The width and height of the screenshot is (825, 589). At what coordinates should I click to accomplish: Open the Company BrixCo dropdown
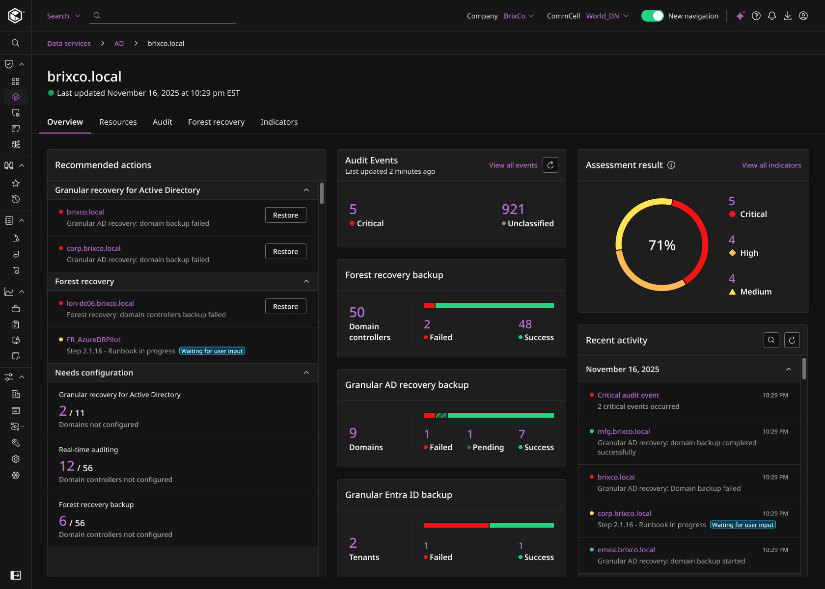(519, 16)
